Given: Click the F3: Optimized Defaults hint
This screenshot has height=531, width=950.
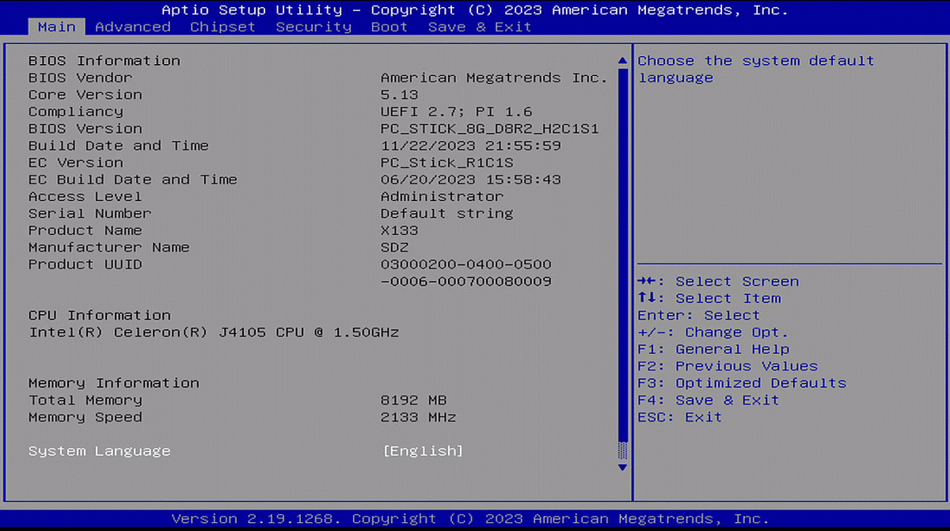Looking at the screenshot, I should click(742, 383).
